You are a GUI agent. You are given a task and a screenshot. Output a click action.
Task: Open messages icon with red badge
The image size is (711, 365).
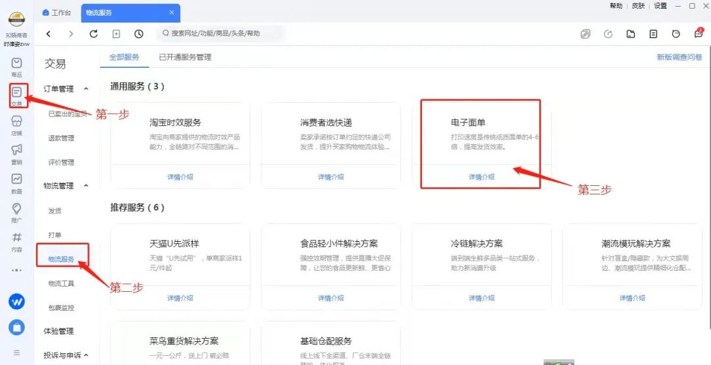pyautogui.click(x=698, y=34)
